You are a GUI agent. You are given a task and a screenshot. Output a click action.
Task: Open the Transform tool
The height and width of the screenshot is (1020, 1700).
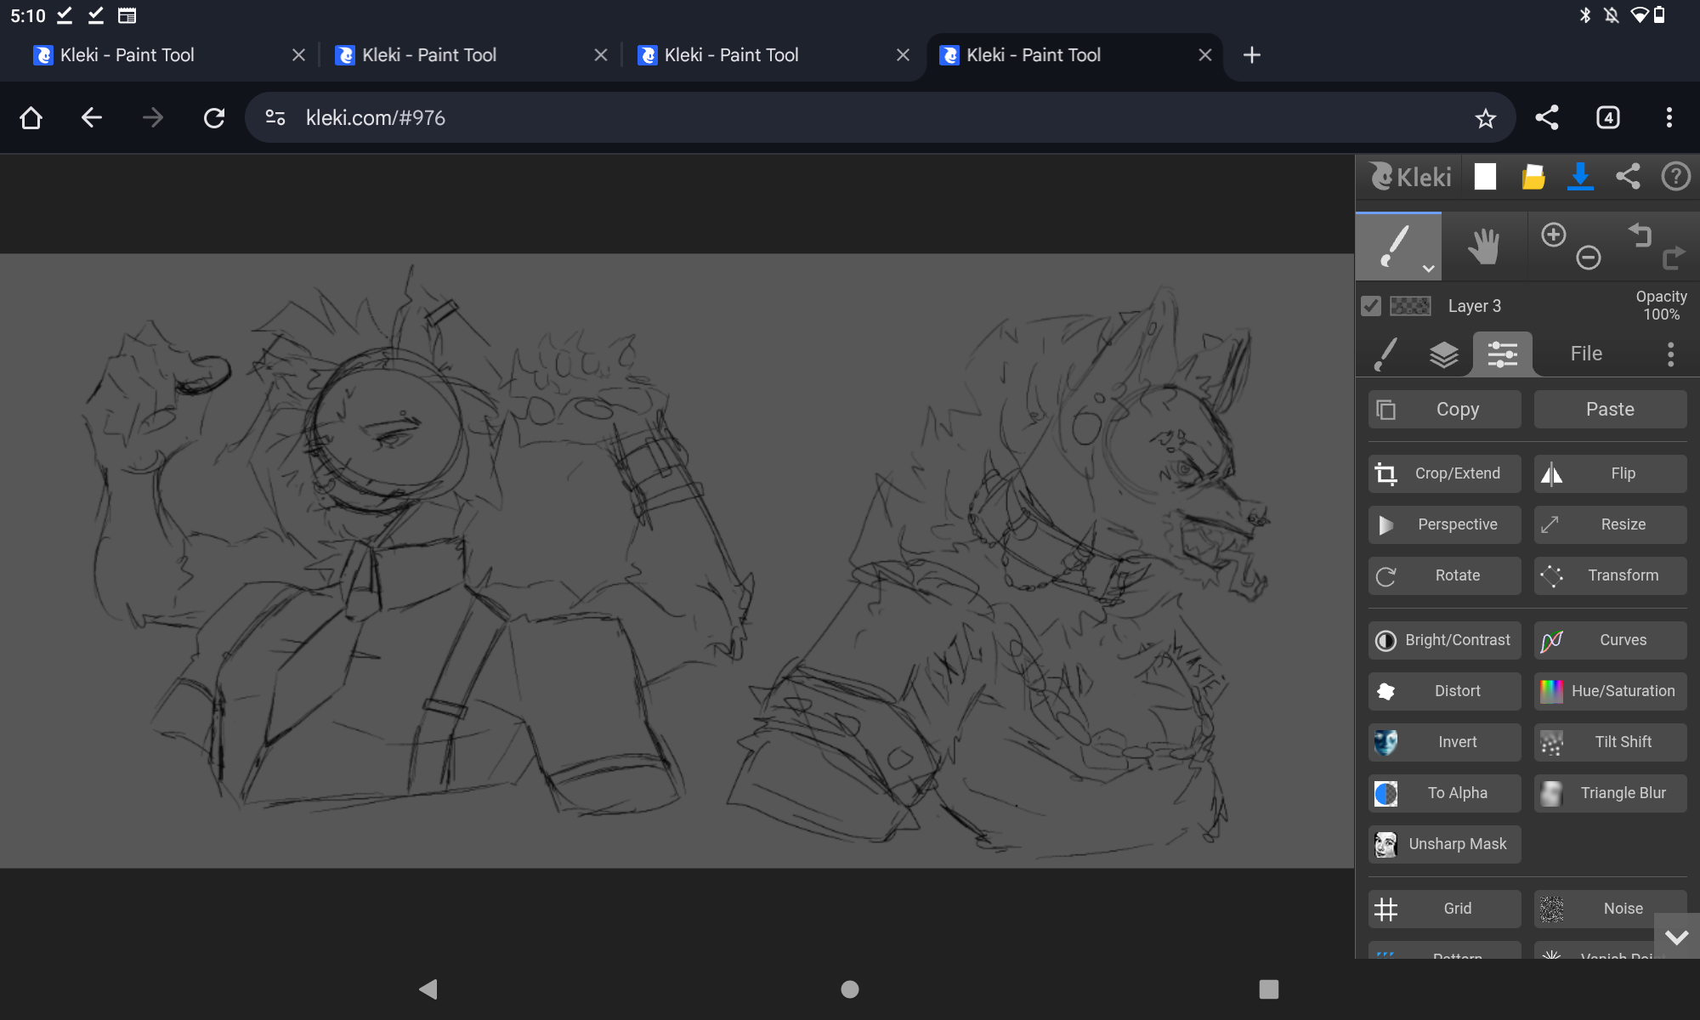[x=1610, y=575]
